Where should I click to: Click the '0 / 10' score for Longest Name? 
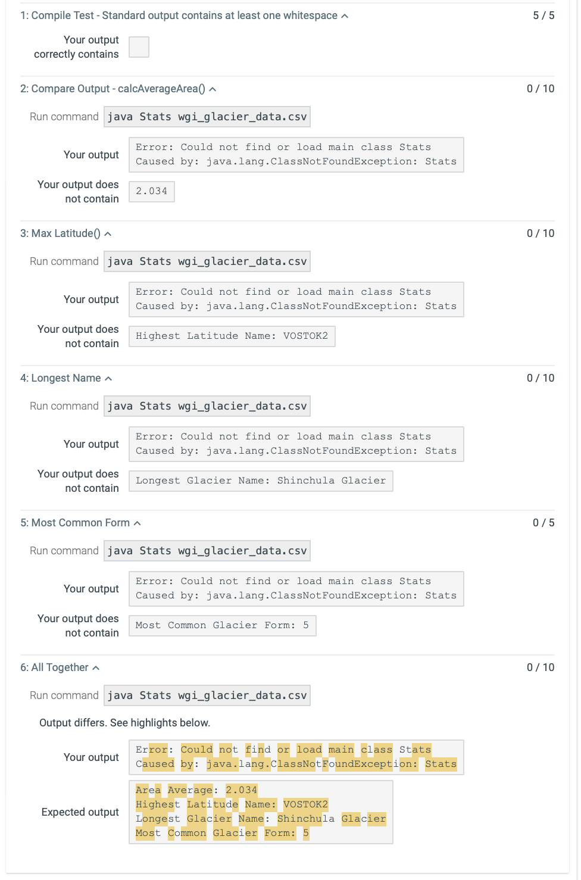click(541, 378)
